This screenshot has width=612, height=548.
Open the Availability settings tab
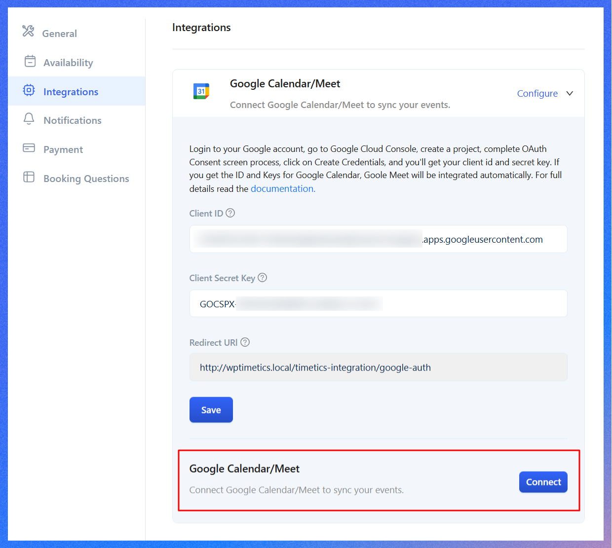click(x=76, y=62)
